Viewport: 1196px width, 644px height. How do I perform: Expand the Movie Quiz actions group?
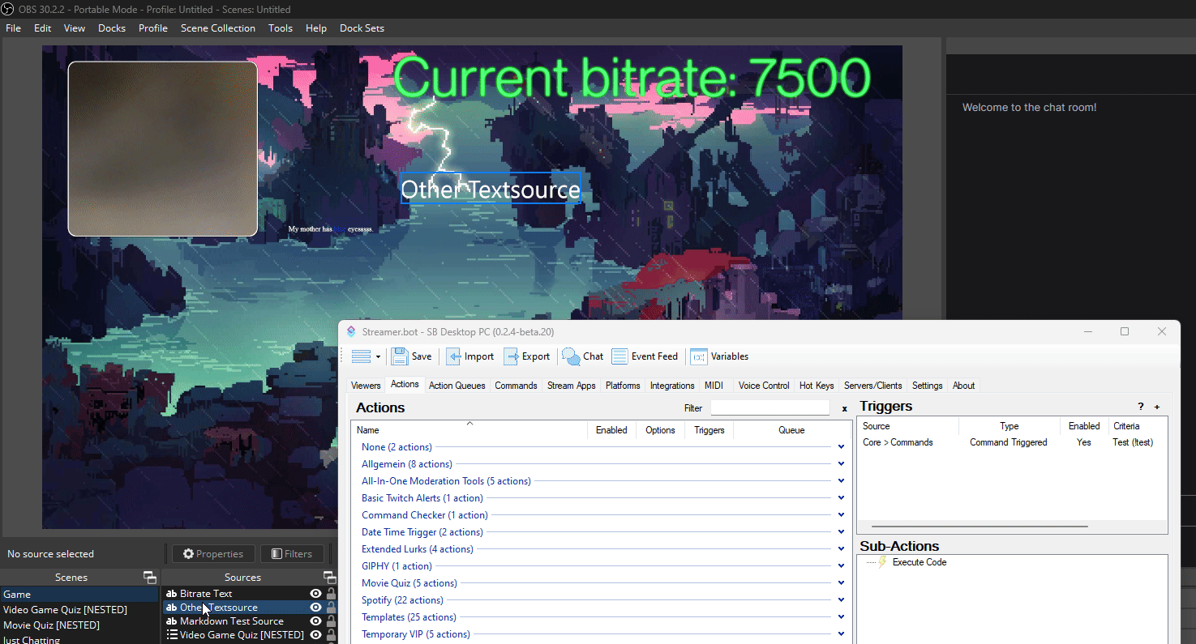click(841, 583)
